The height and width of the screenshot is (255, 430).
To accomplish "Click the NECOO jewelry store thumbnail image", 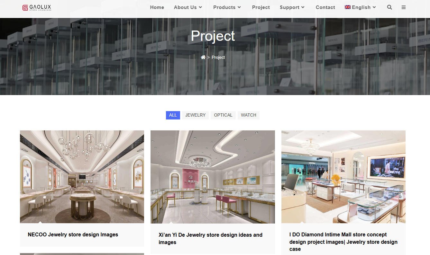I will pyautogui.click(x=82, y=177).
